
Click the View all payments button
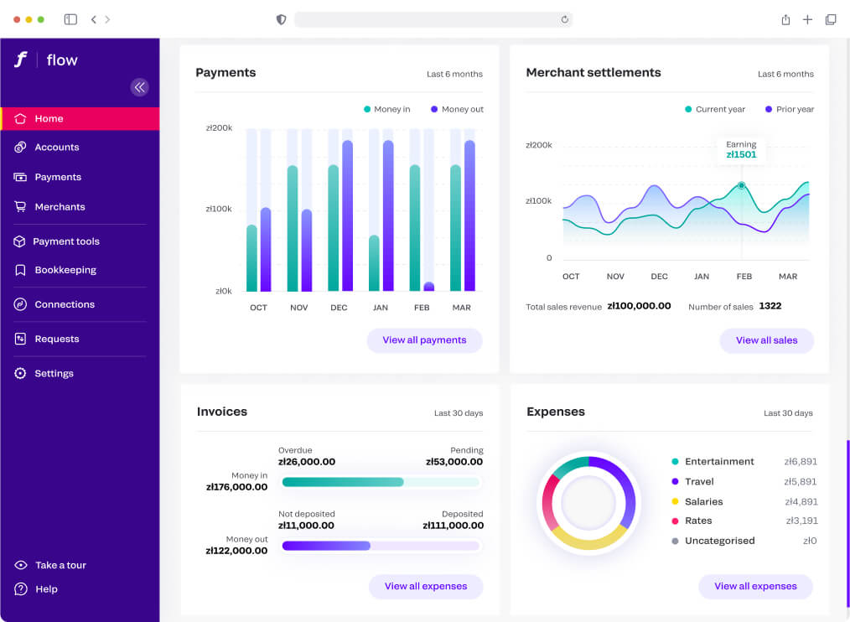[x=424, y=340]
